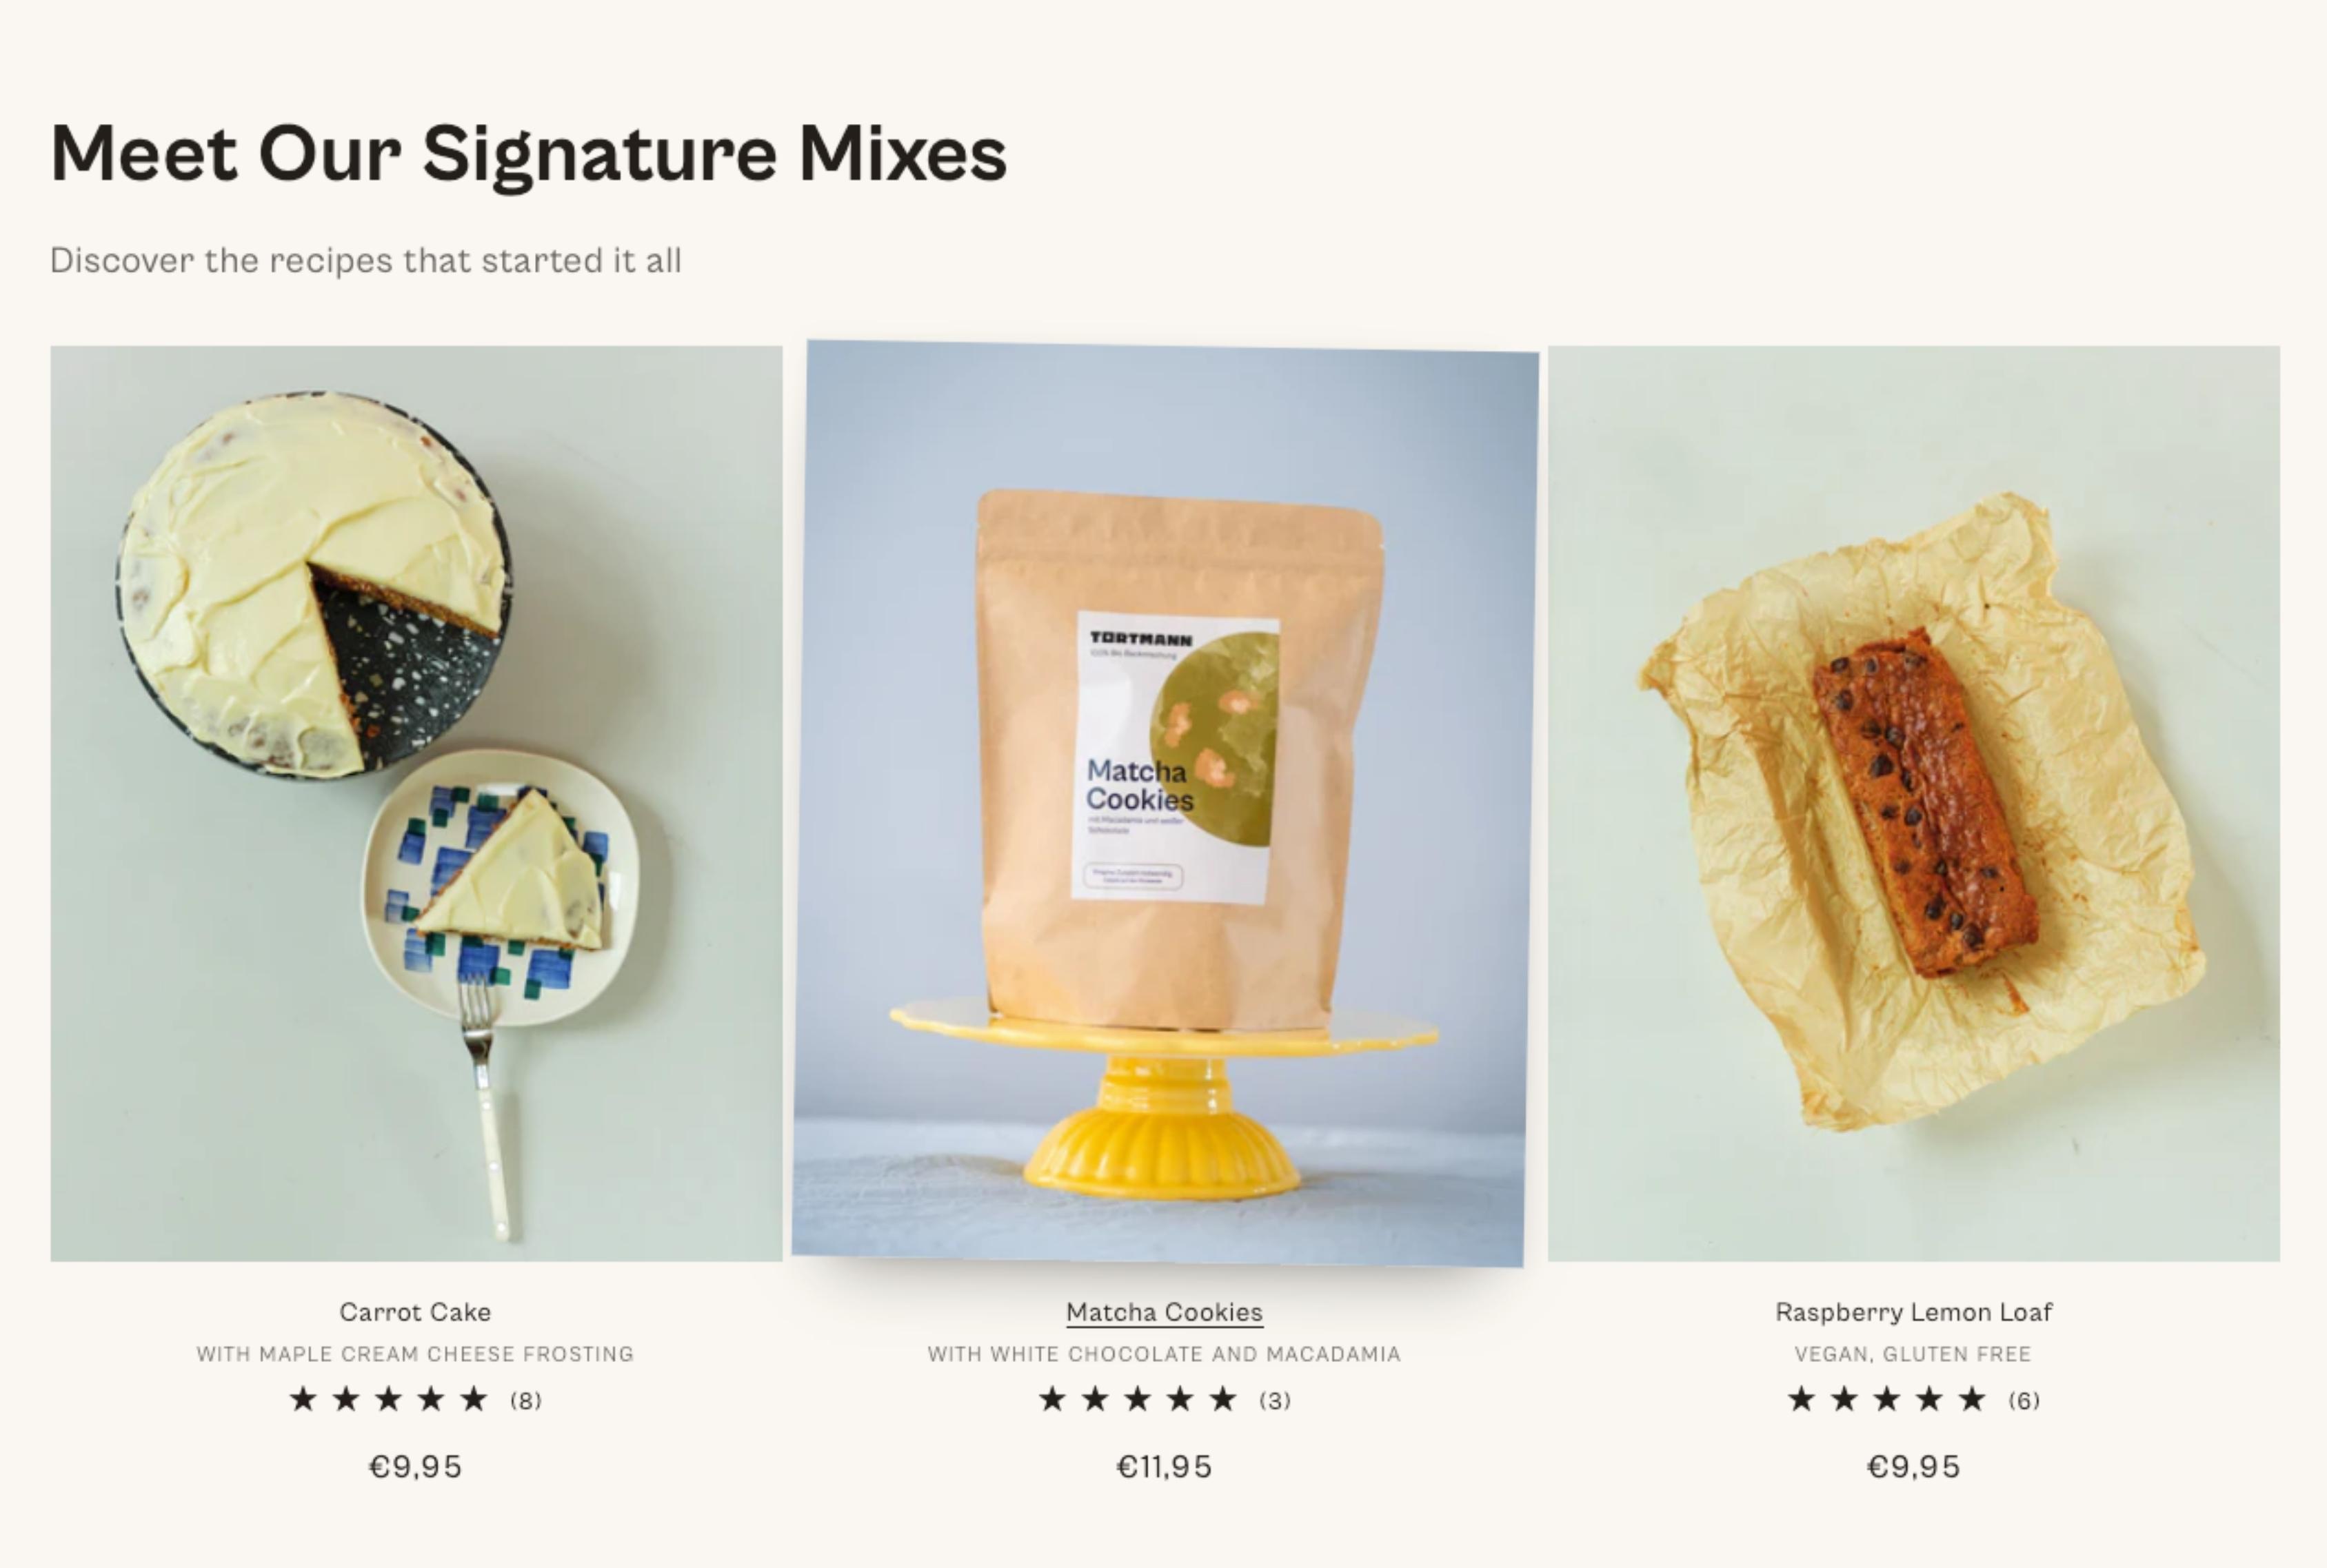Click the €9,95 price under Raspberry Lemon Loaf

(1914, 1467)
